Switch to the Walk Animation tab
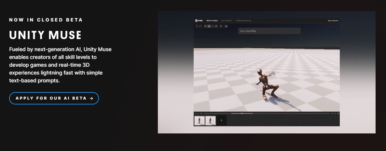 pyautogui.click(x=212, y=21)
